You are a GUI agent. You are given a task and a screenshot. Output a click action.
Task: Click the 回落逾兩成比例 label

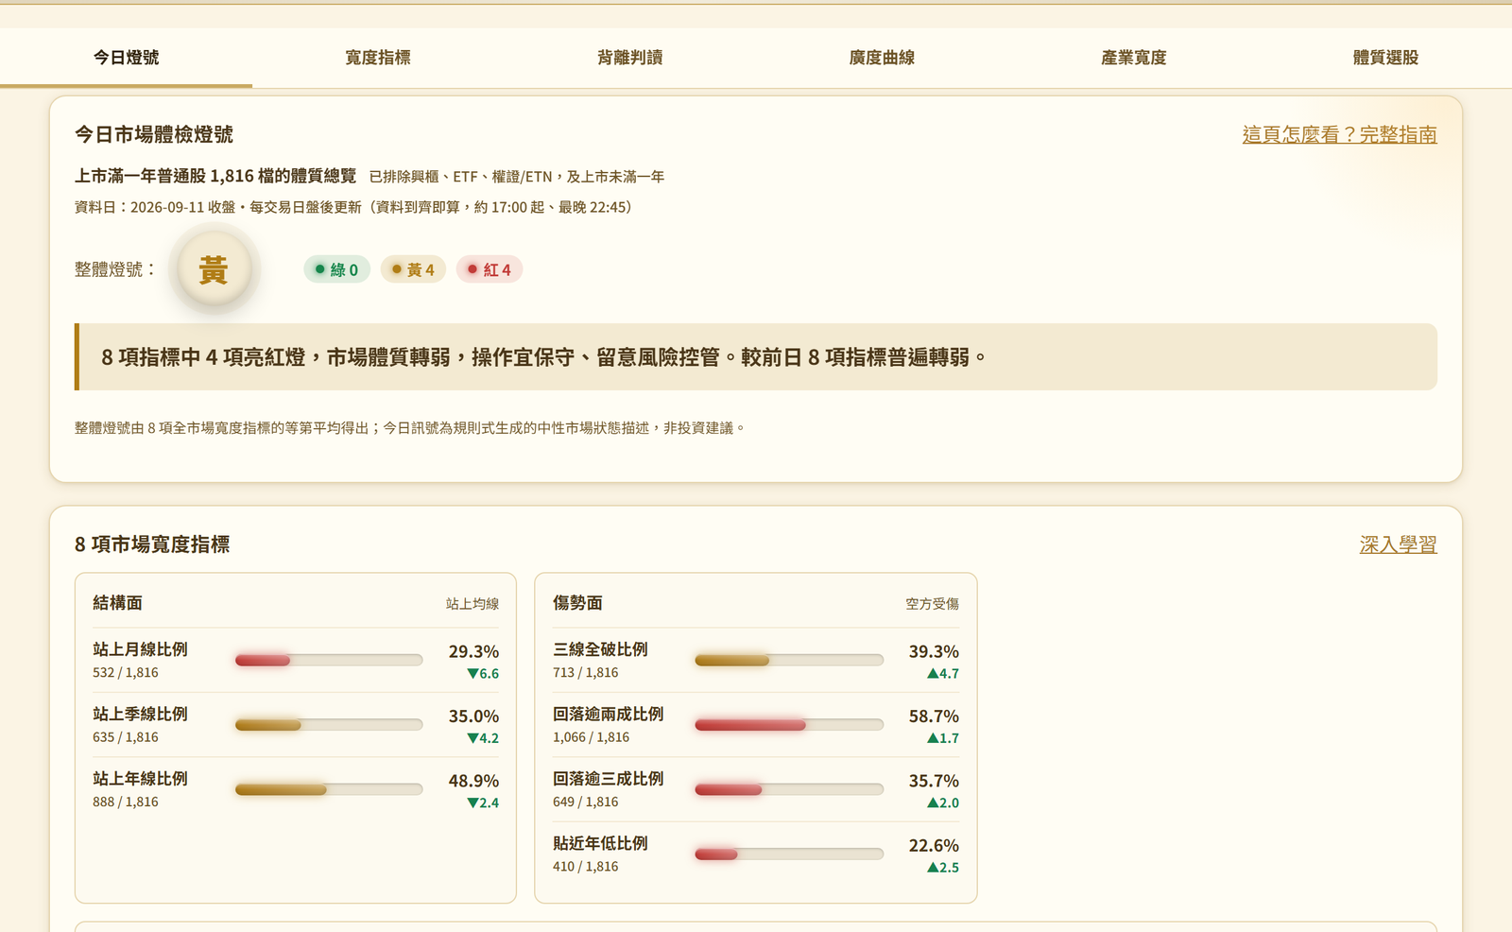click(609, 714)
